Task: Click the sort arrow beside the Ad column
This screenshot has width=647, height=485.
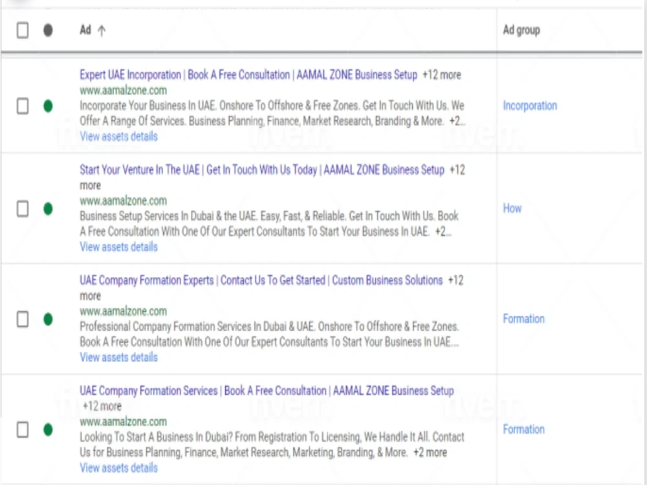Action: (x=102, y=30)
